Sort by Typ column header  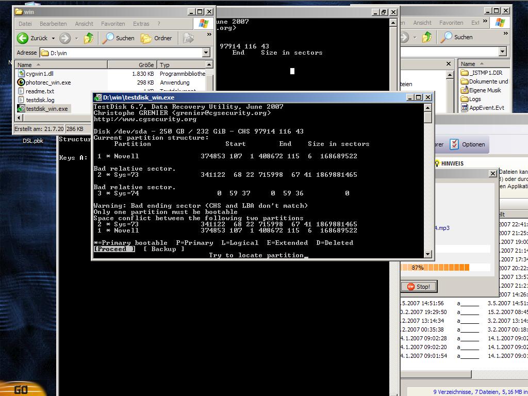click(x=181, y=64)
